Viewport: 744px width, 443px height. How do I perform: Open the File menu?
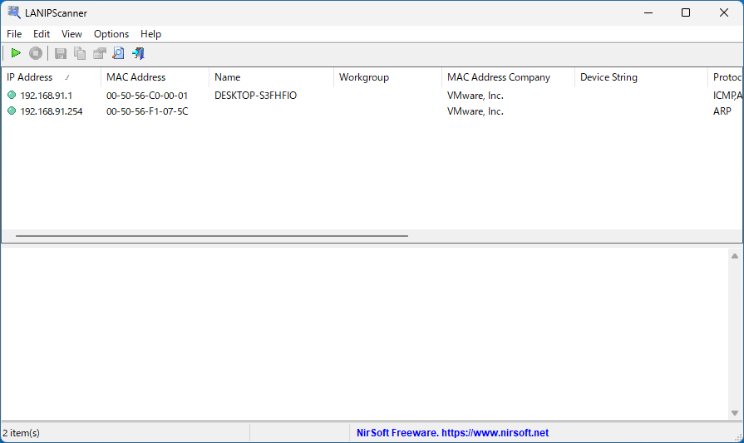[x=14, y=34]
